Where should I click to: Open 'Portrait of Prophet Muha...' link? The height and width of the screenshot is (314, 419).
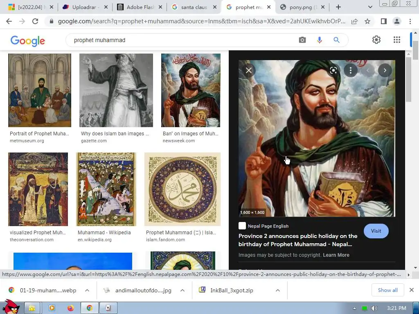click(39, 134)
